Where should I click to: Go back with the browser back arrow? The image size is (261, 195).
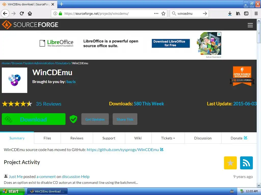coord(5,13)
